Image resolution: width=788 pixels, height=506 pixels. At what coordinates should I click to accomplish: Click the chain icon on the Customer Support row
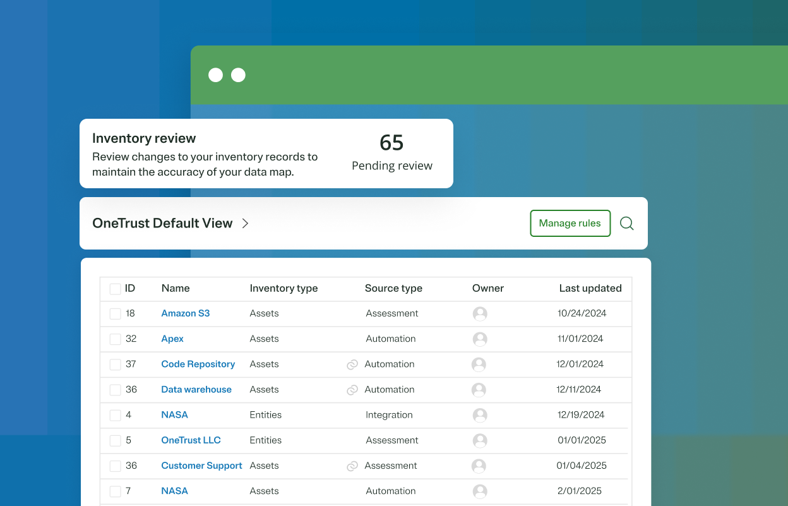(x=352, y=466)
